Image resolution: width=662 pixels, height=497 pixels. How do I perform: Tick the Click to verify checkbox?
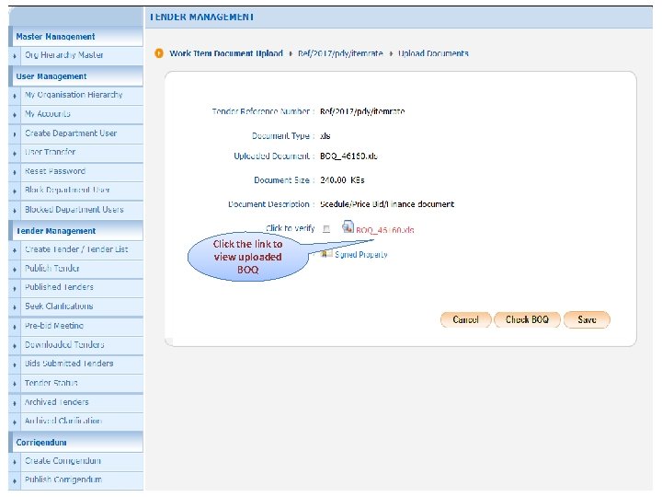(326, 228)
